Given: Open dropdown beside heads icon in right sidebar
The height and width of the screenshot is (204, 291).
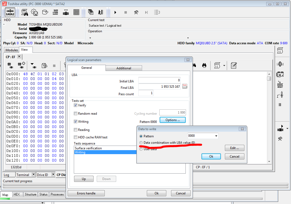Looking at the screenshot, I should coord(288,129).
